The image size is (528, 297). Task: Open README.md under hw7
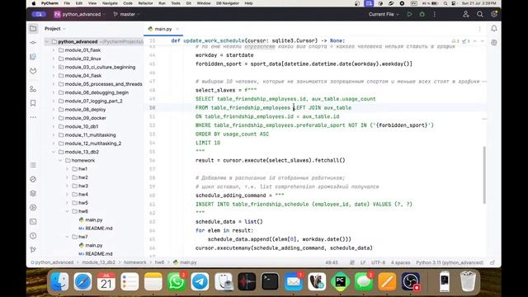[x=99, y=253]
